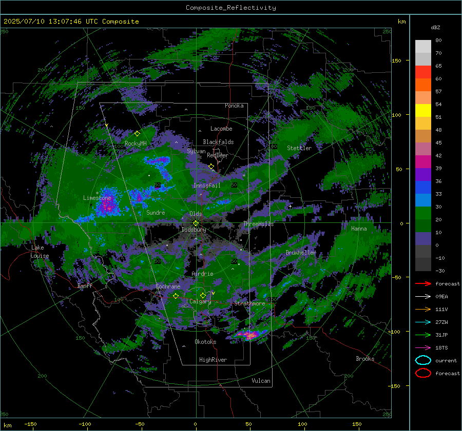Select the dark orange 57-60 dBZ swatch
Image resolution: width=462 pixels, height=431 pixels.
tap(423, 85)
